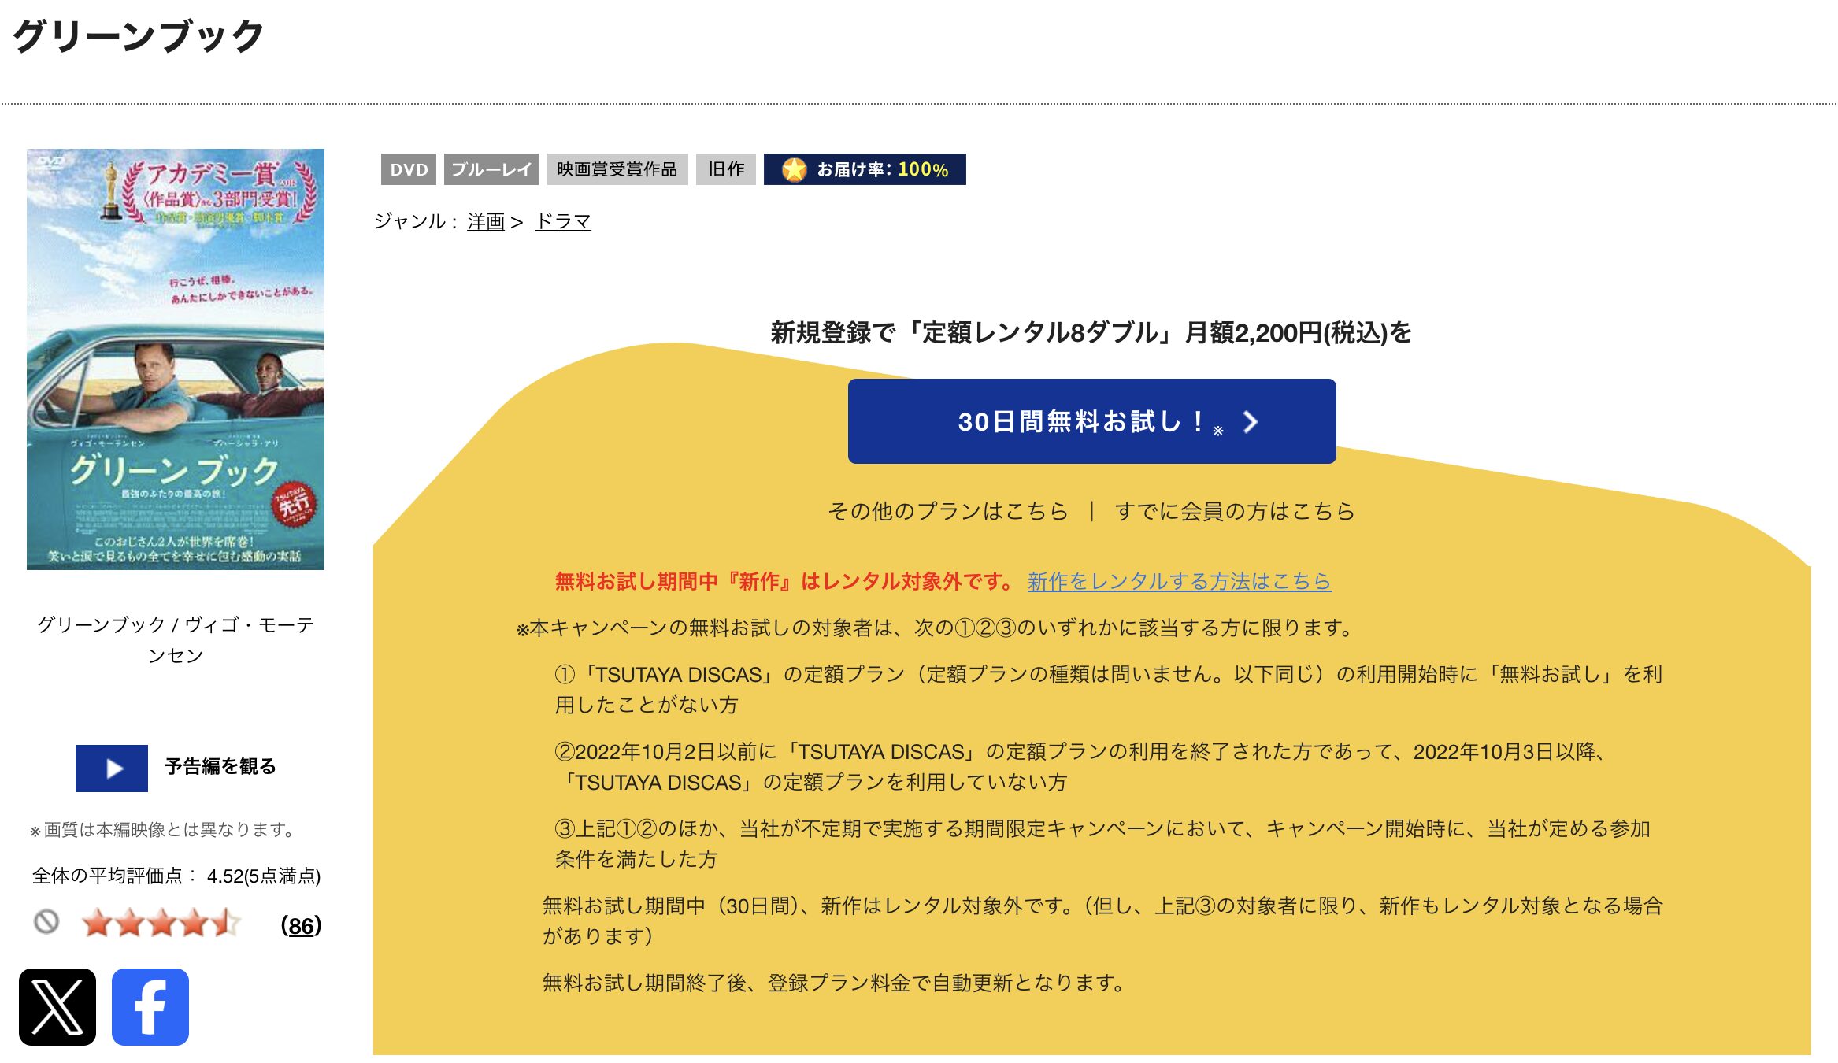
Task: Click the 映画賞受賞作品 tag
Action: 617,169
